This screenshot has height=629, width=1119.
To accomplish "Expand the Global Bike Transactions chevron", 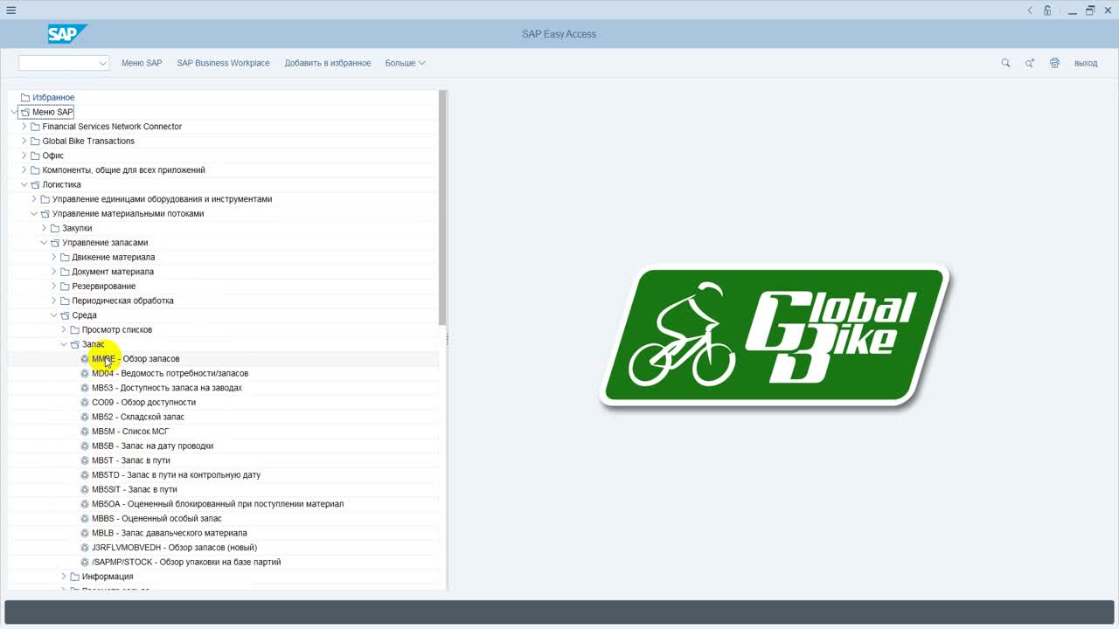I will point(24,141).
